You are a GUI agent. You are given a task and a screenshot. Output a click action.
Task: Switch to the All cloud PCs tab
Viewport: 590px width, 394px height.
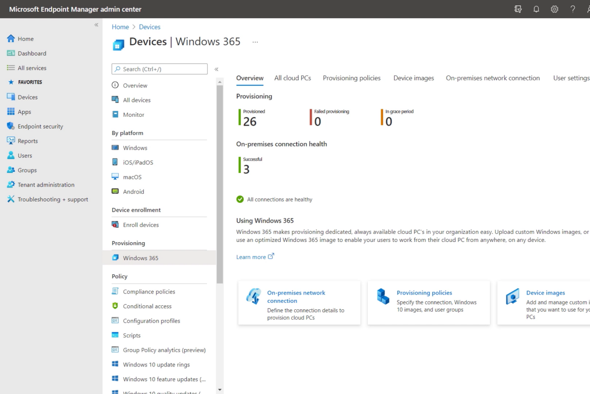point(293,78)
